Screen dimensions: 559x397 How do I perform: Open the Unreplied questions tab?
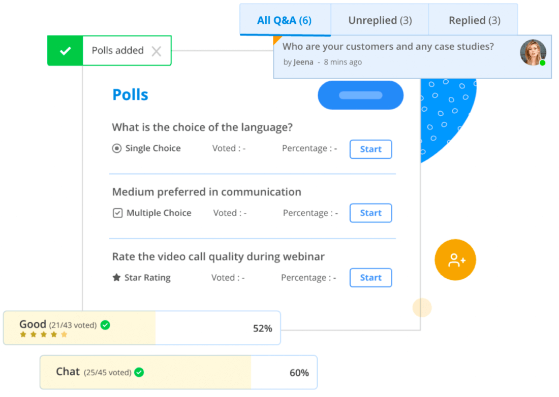coord(380,20)
